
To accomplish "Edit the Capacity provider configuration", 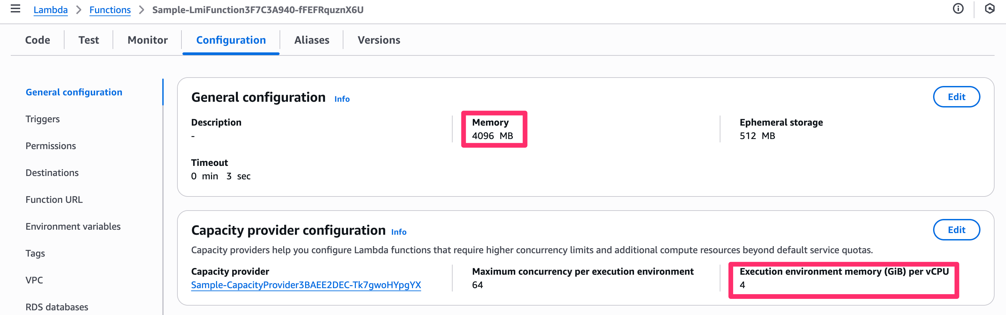I will click(956, 230).
